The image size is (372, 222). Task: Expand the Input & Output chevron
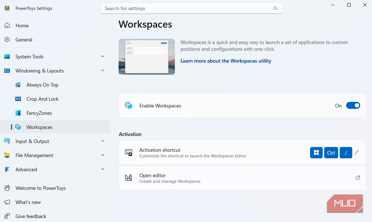tap(103, 141)
